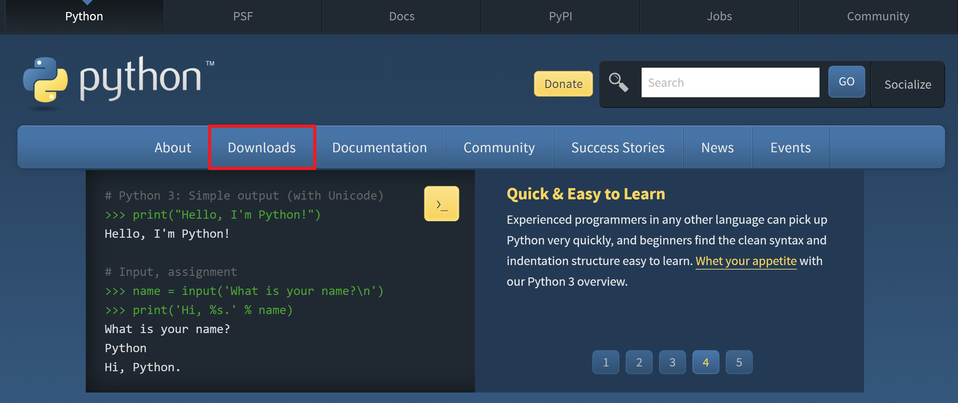
Task: Open Success Stories section
Action: click(x=617, y=147)
